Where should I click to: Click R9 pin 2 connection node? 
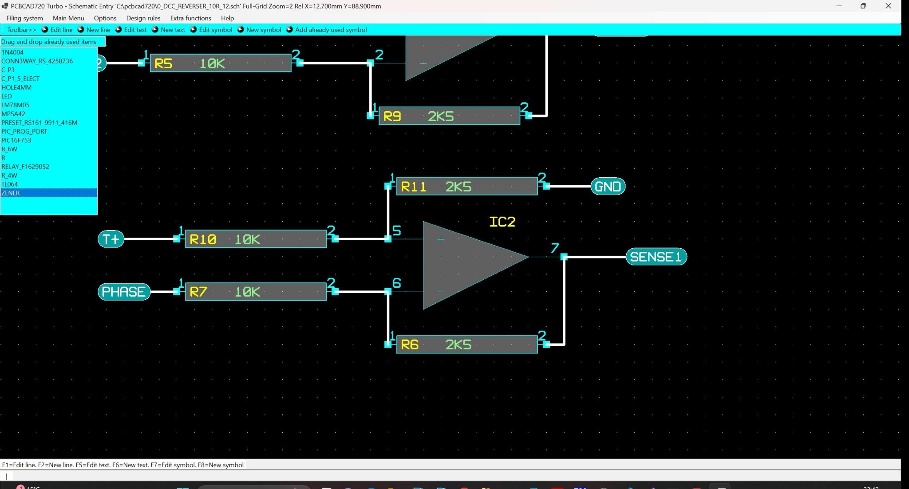(529, 116)
